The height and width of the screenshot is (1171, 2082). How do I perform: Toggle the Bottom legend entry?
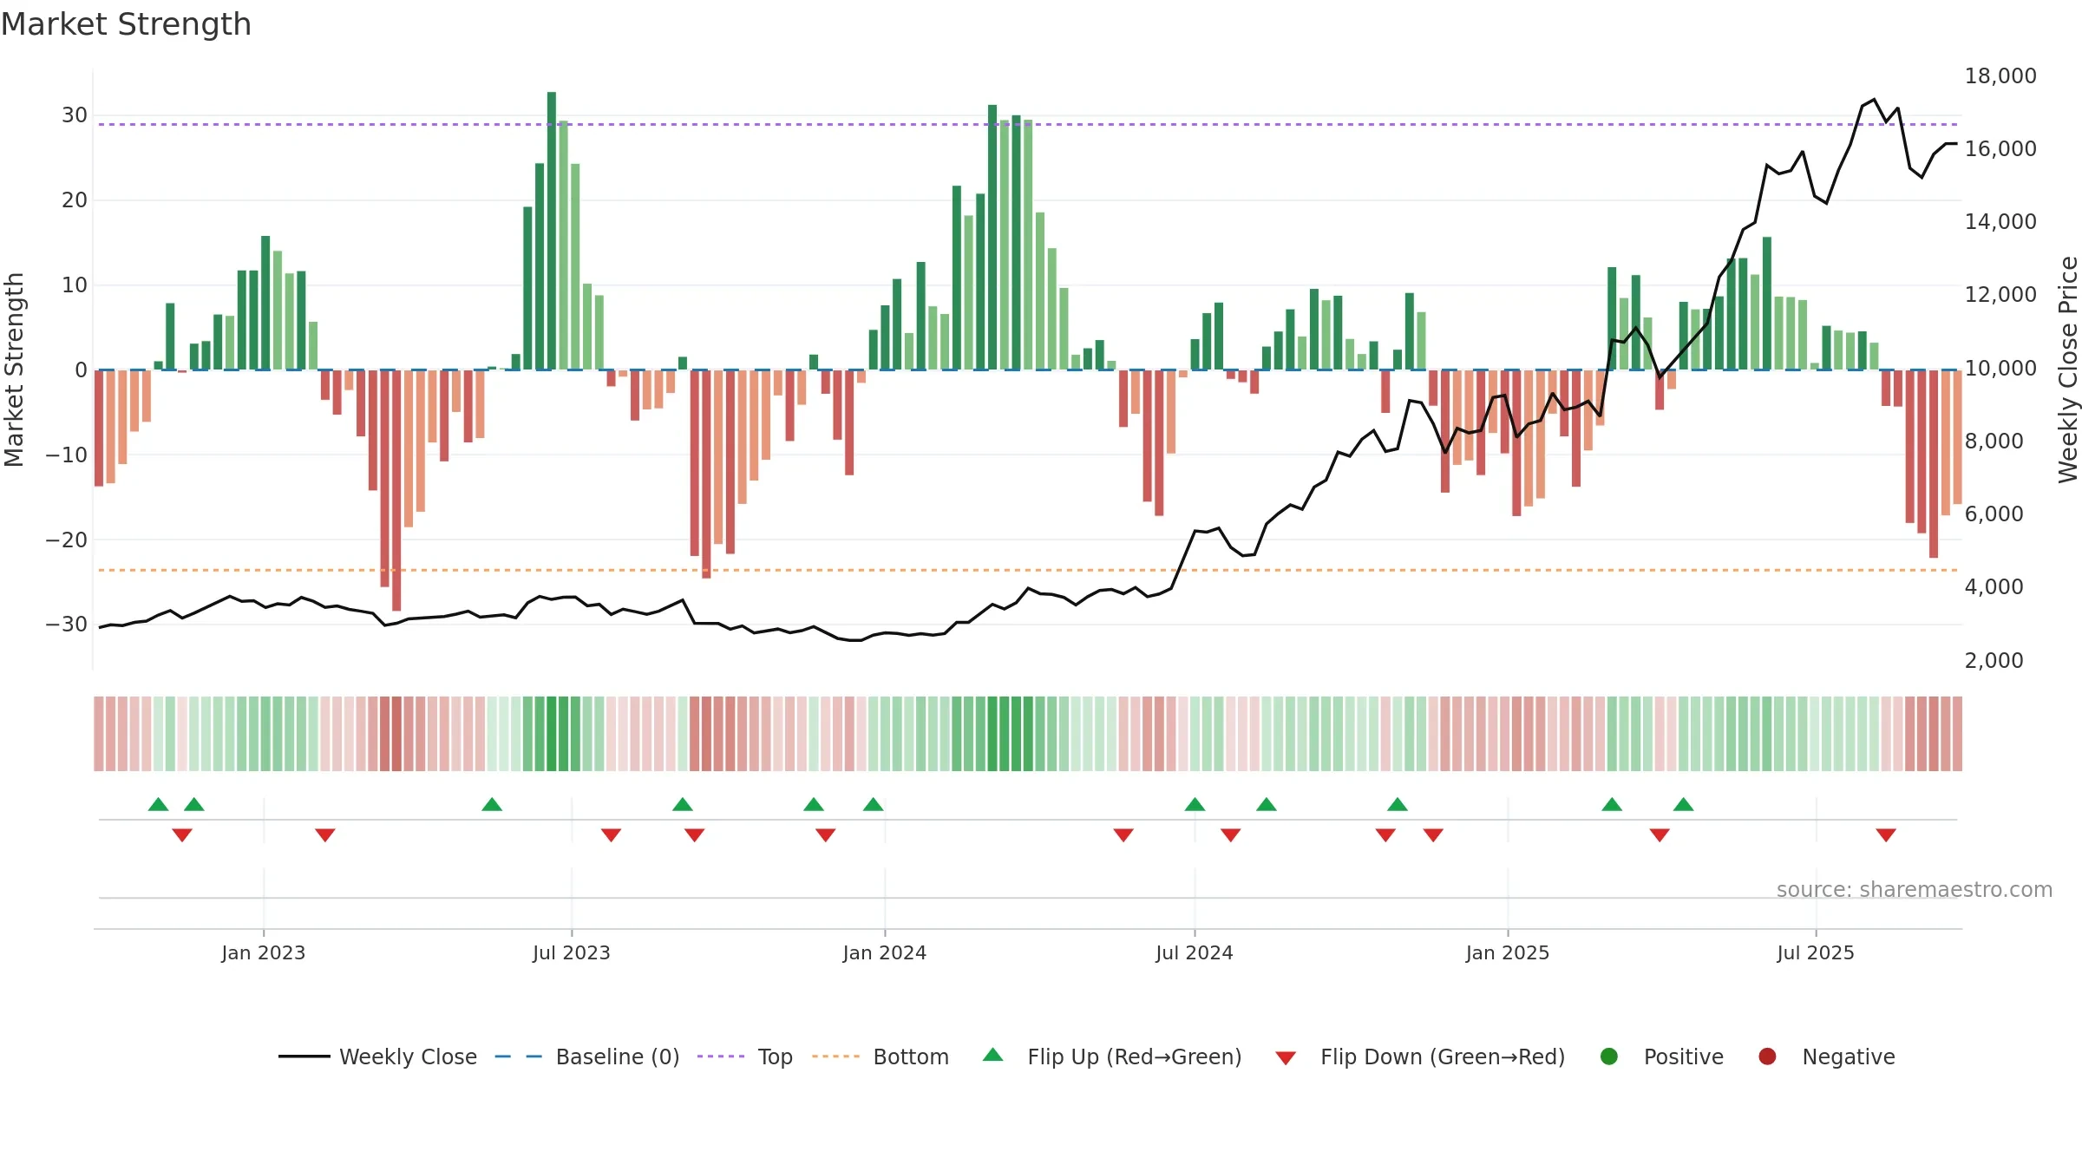(880, 1057)
